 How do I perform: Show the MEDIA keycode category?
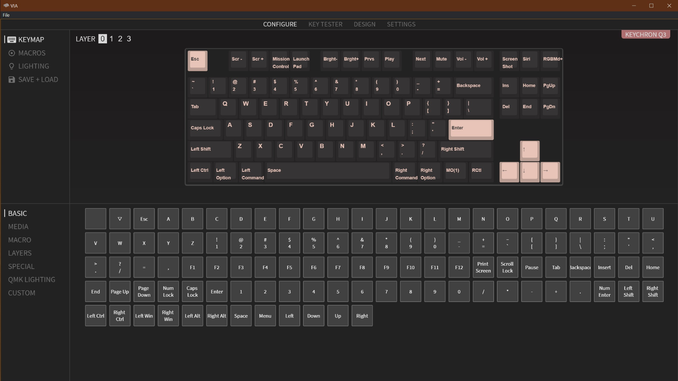tap(18, 226)
